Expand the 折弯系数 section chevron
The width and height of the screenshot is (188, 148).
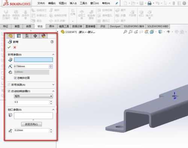[x=53, y=84]
